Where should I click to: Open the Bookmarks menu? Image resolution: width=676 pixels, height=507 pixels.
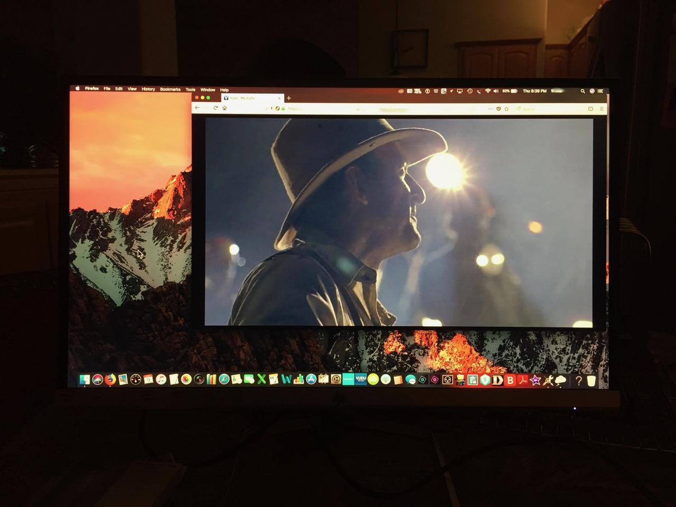point(170,89)
